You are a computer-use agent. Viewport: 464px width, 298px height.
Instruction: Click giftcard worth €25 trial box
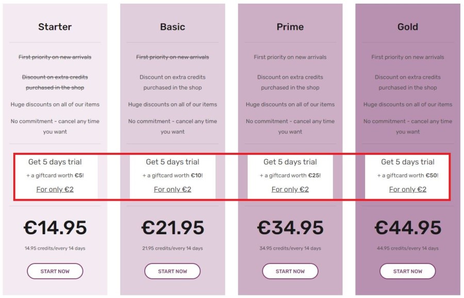pos(290,177)
